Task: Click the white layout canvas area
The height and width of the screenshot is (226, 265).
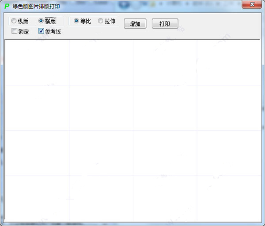Action: pyautogui.click(x=133, y=130)
